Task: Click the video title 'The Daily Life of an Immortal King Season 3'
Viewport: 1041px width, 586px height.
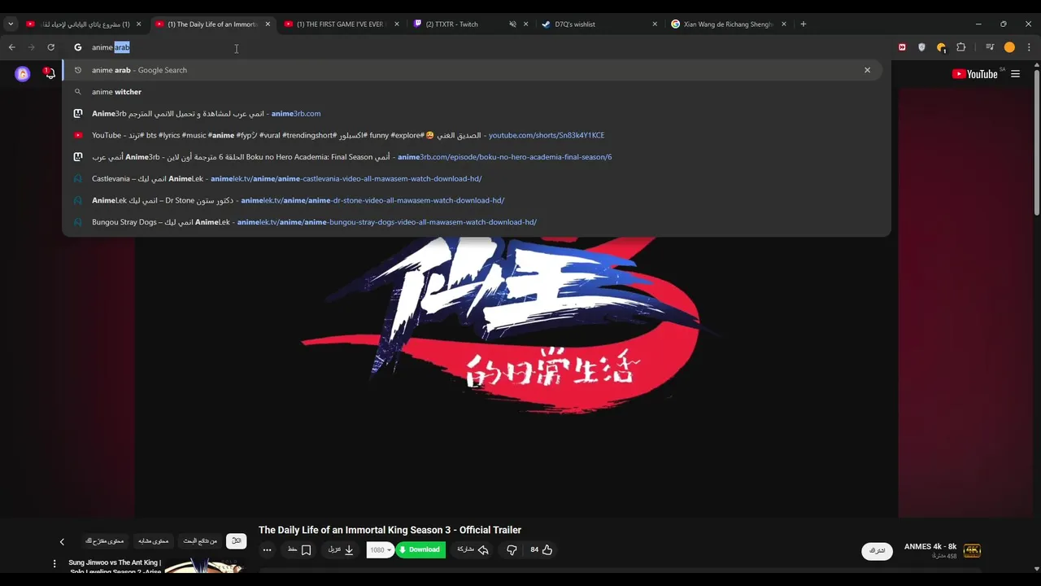Action: pos(390,530)
